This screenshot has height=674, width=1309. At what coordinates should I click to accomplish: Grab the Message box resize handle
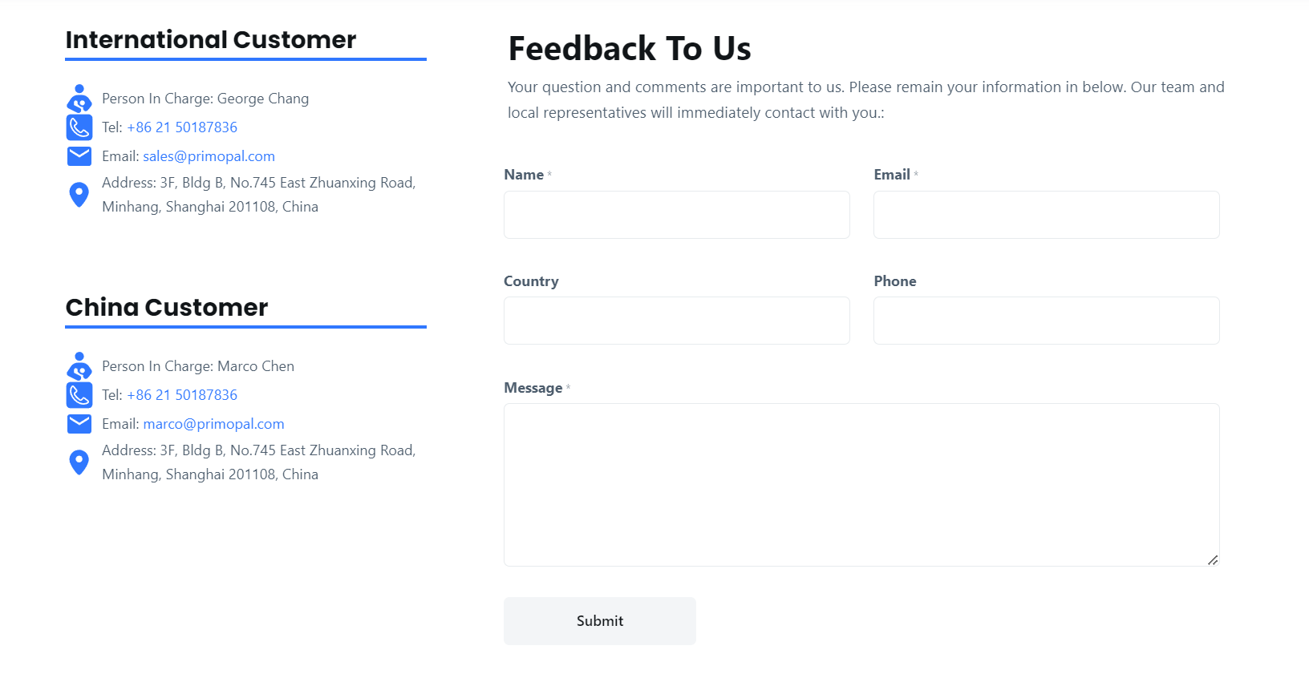(x=1213, y=560)
